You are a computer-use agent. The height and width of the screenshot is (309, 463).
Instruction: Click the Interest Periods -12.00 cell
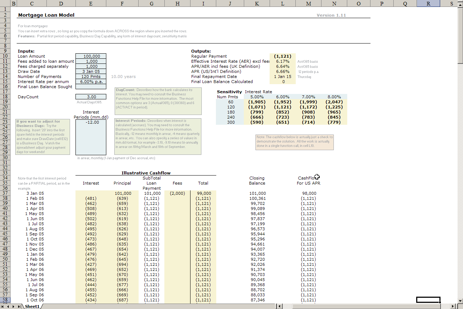[x=91, y=122]
